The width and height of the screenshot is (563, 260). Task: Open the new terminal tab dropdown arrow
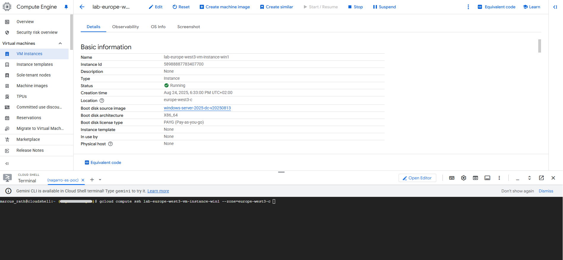point(100,180)
